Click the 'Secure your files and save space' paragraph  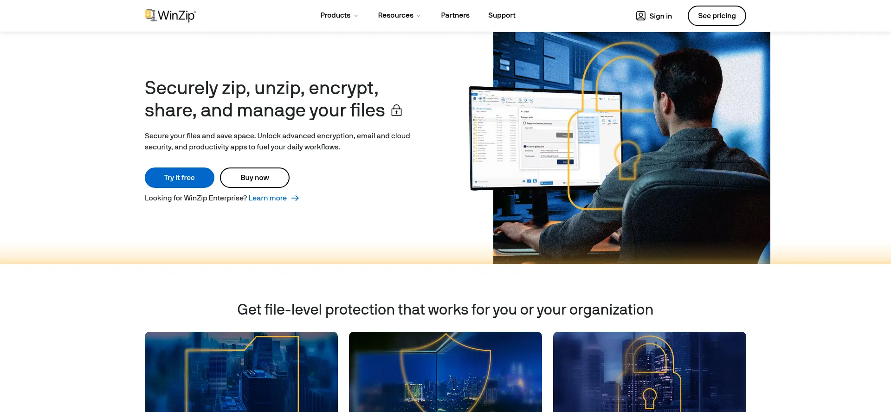coord(278,142)
